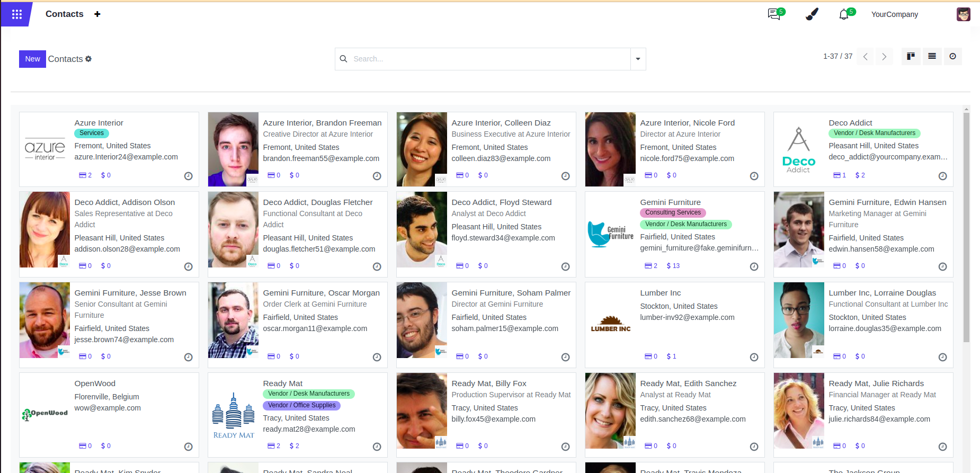This screenshot has height=473, width=980.
Task: Click email edith.sanchez68@example.com
Action: [x=693, y=420]
